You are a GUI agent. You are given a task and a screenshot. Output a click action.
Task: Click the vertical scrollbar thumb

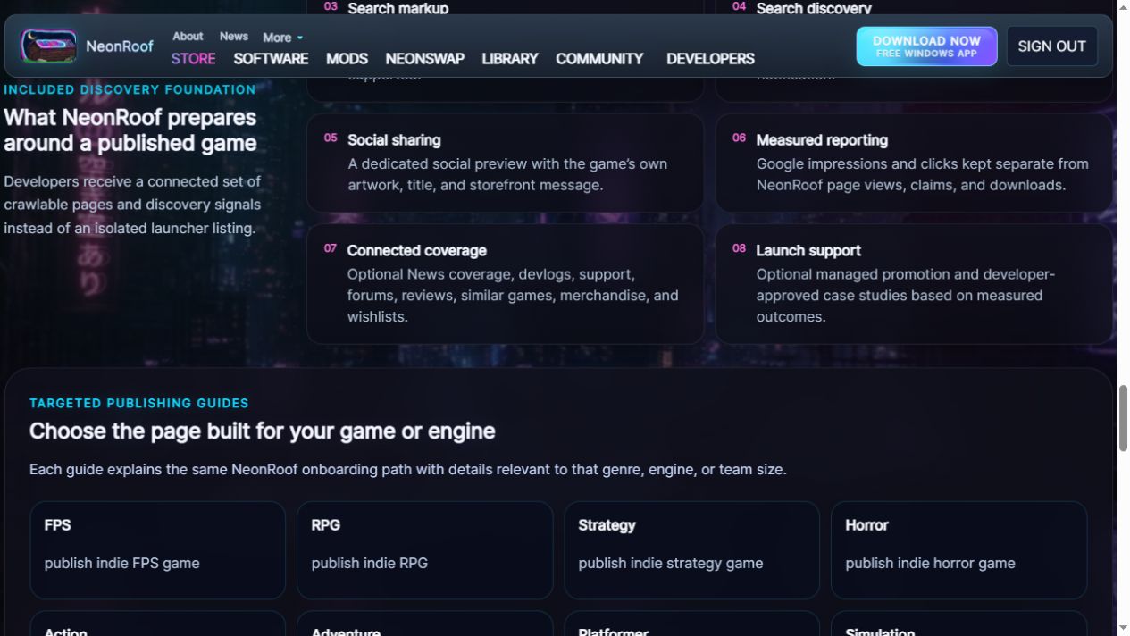(1123, 419)
